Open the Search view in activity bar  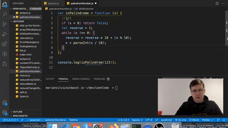(x=5, y=14)
